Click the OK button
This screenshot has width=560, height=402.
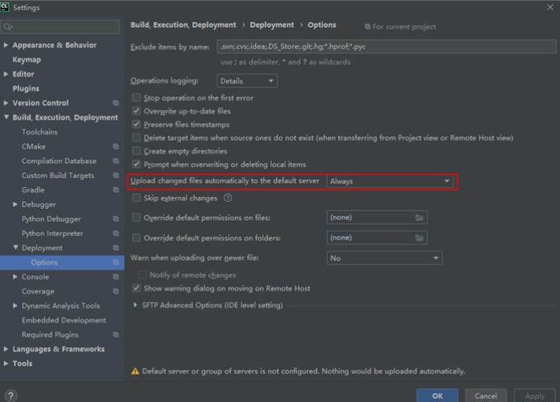point(437,395)
